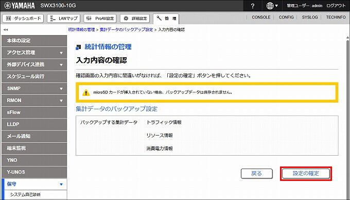
Task: Click the YAMAHA logo
Action: tap(20, 6)
